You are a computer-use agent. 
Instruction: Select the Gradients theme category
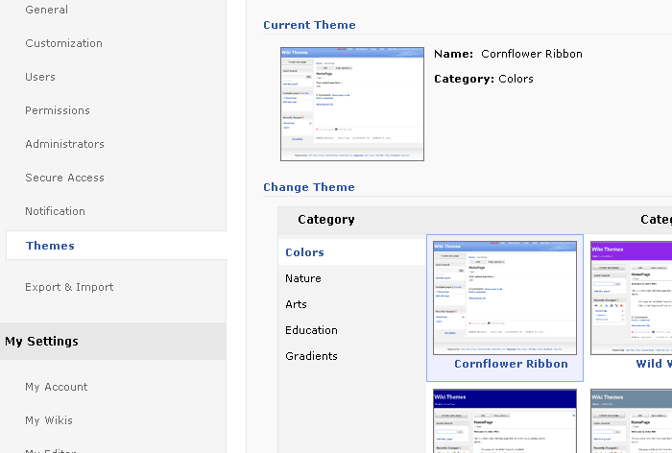tap(312, 356)
